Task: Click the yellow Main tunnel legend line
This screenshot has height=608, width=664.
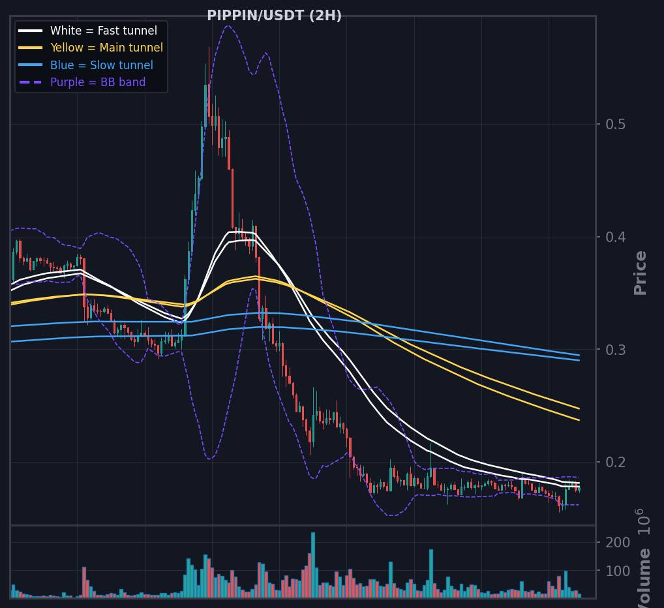Action: (x=31, y=48)
